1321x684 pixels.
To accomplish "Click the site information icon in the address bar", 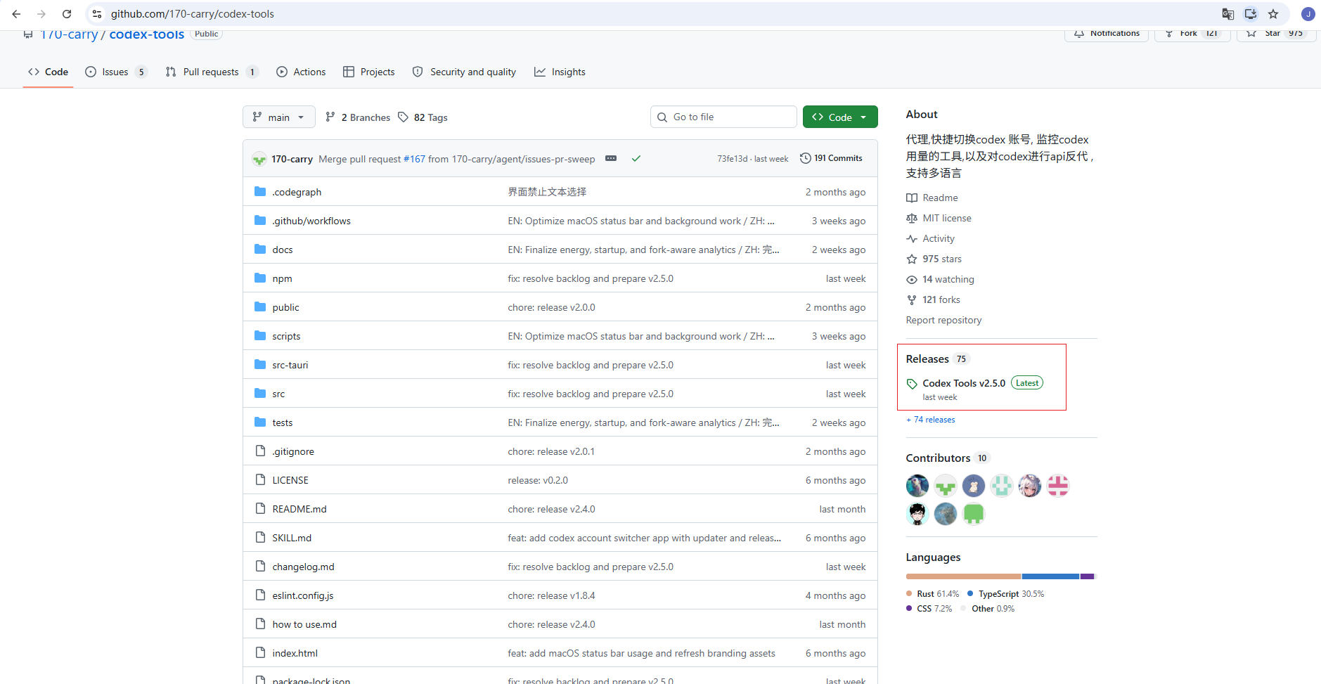I will coord(97,14).
